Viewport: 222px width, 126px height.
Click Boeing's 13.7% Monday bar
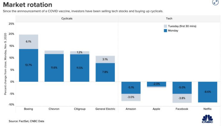click(28, 65)
